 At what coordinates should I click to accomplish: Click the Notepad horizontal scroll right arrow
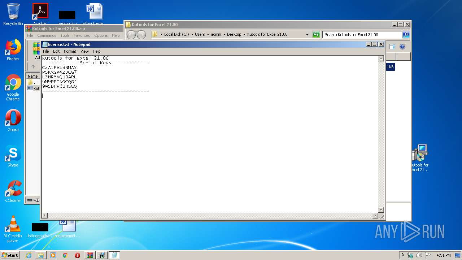coord(375,216)
